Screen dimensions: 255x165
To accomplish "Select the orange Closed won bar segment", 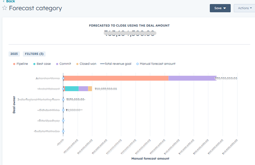I will click(x=90, y=89).
